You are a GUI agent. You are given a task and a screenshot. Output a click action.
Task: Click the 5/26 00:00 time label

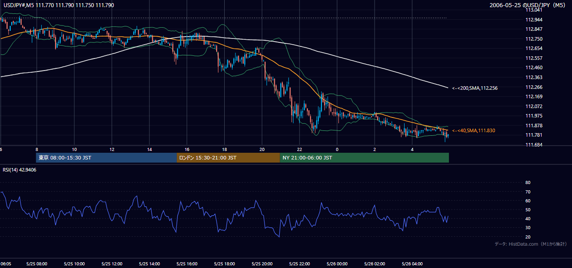tap(337, 264)
